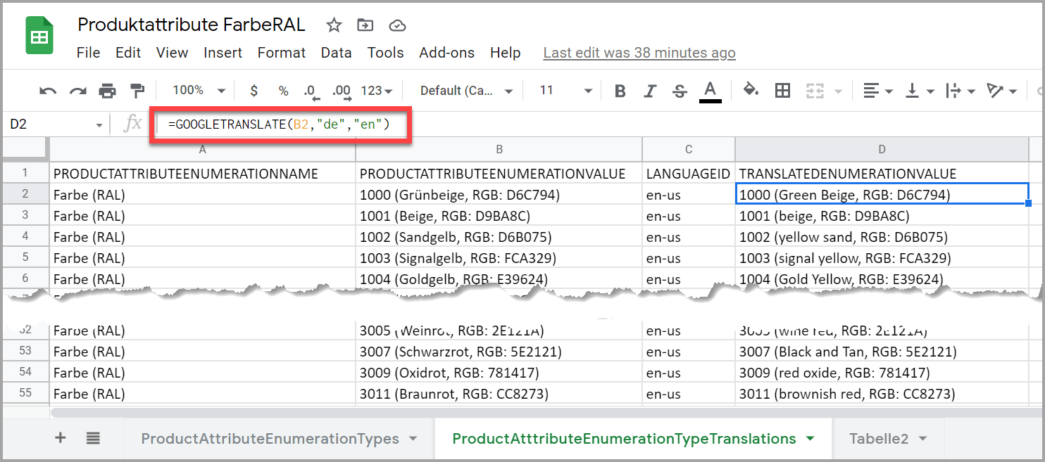Image resolution: width=1045 pixels, height=462 pixels.
Task: Open the font size 11 dropdown
Action: pos(565,91)
